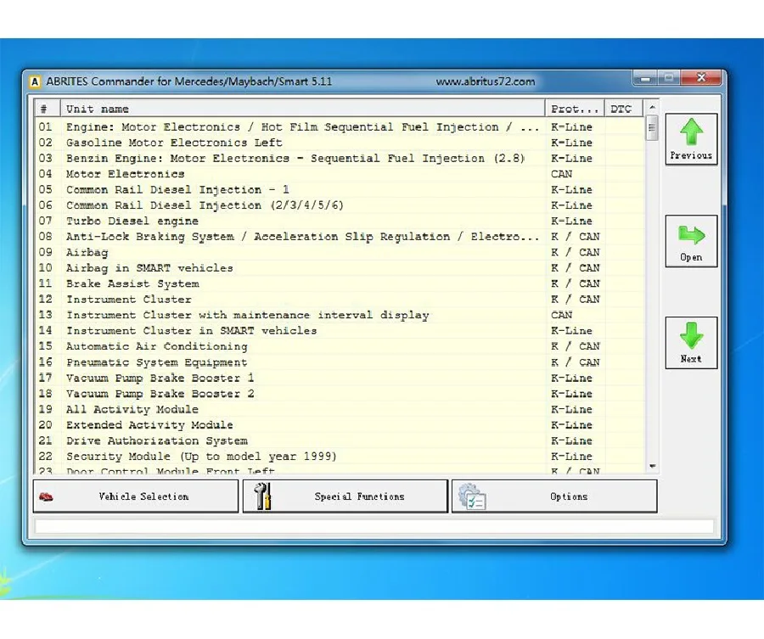Click 'K / CAN' cell for Airbag row 09

[x=575, y=252]
